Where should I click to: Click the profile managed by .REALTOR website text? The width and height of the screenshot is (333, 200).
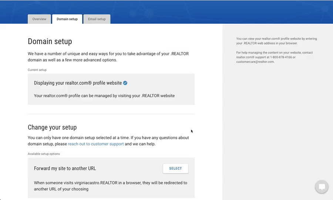point(104,96)
